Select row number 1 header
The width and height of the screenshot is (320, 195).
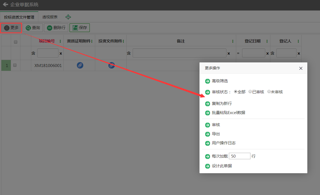(6, 65)
